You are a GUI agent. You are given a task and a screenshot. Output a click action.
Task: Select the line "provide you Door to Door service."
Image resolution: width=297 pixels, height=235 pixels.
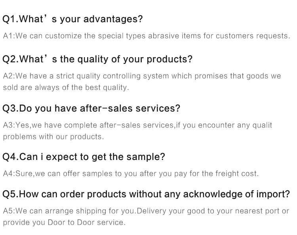point(64,222)
